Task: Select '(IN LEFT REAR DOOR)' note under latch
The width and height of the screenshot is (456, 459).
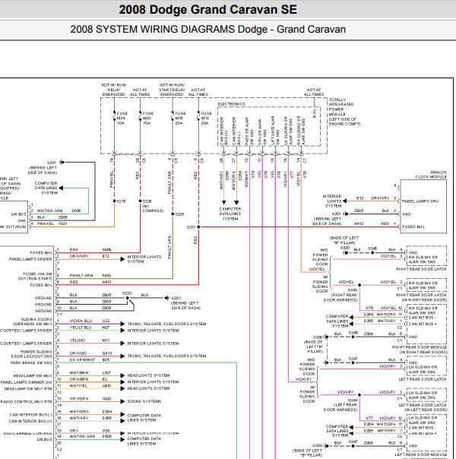Action: point(426,410)
